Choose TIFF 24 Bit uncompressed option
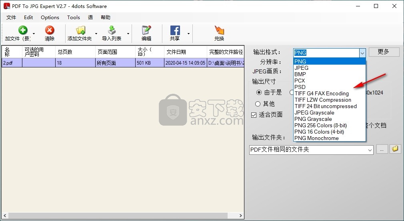 (x=330, y=107)
